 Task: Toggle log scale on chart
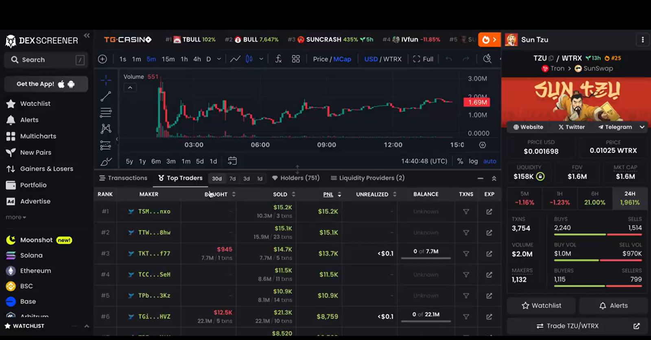coord(473,161)
